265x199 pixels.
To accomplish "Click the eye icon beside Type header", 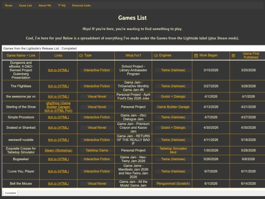I will coord(81,56).
